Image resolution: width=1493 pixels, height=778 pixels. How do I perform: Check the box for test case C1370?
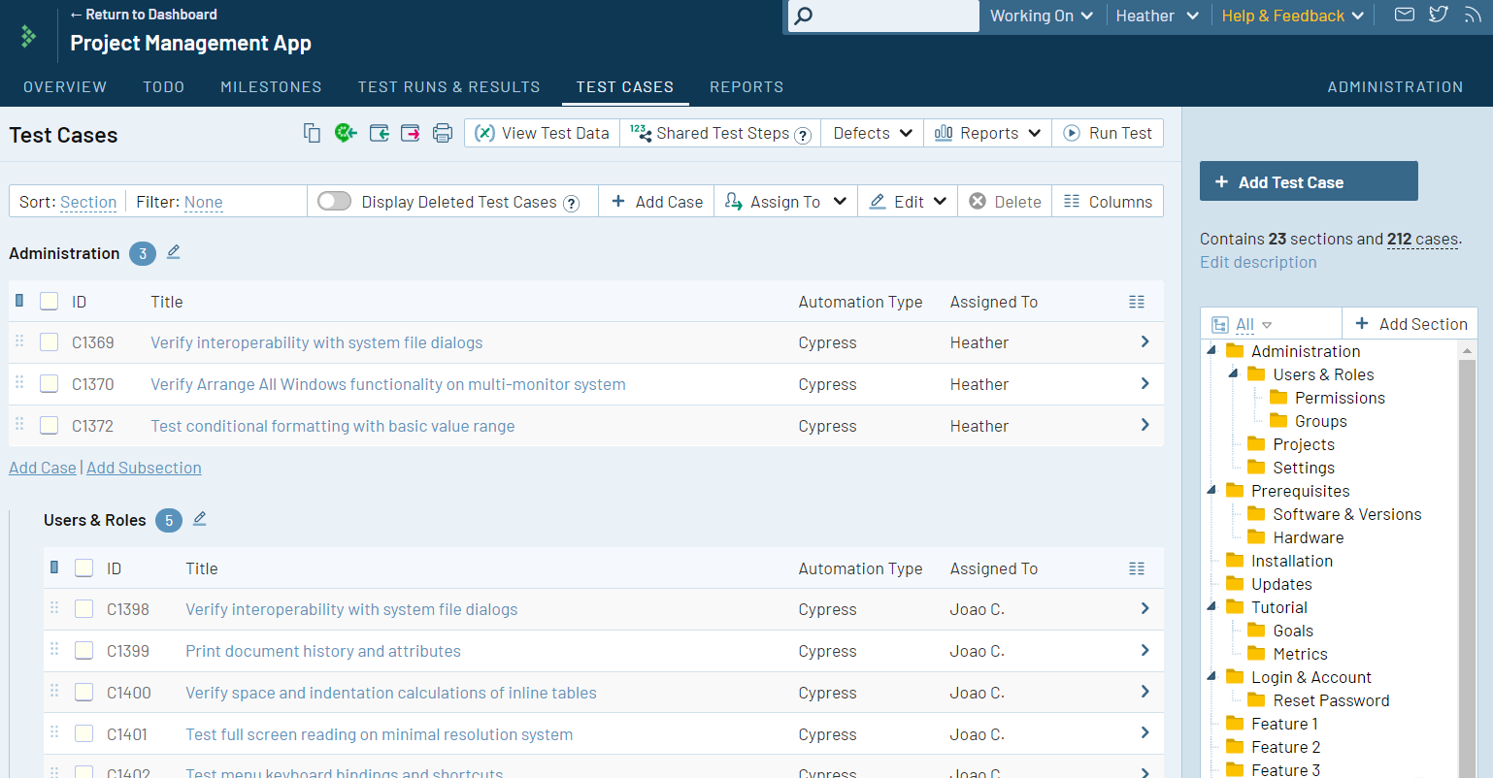coord(50,384)
